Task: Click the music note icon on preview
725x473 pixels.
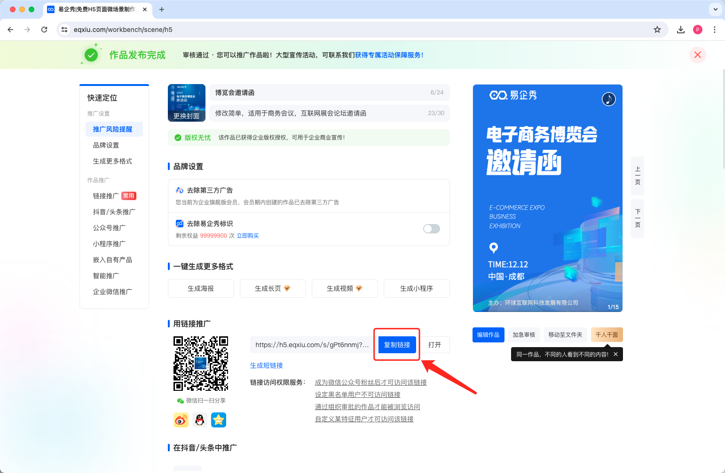Action: (609, 99)
